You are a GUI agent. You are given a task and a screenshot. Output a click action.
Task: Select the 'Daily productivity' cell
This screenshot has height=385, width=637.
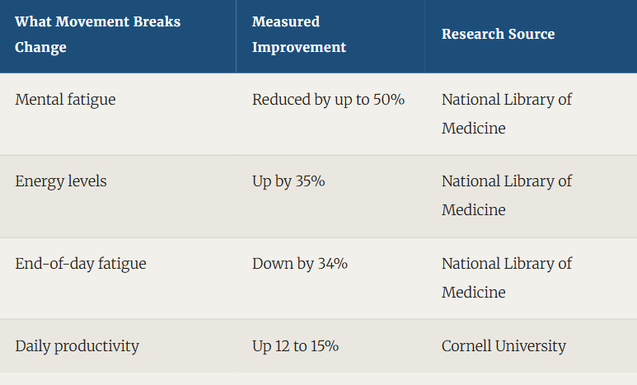[77, 346]
